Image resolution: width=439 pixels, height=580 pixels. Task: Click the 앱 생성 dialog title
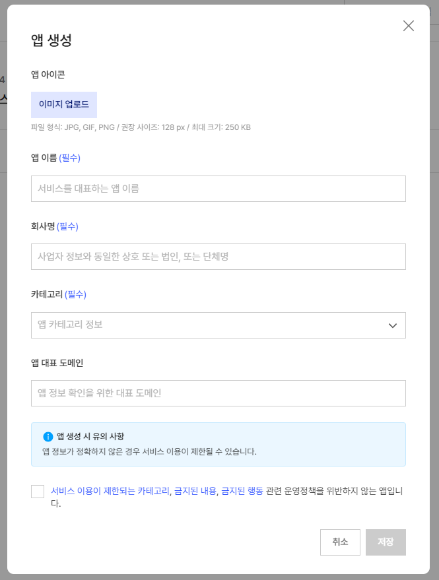point(51,40)
